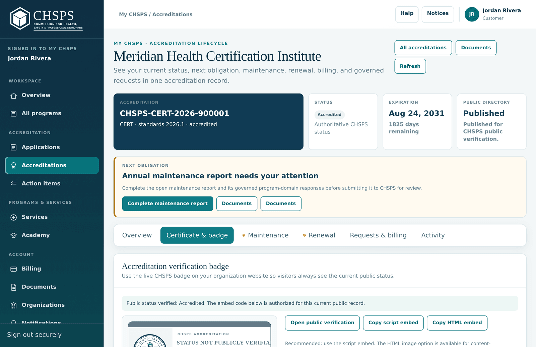Click the Applications document icon
The height and width of the screenshot is (347, 536).
[x=14, y=147]
